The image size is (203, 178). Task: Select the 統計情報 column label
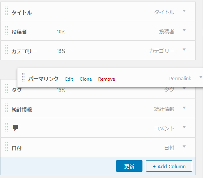pyautogui.click(x=22, y=109)
